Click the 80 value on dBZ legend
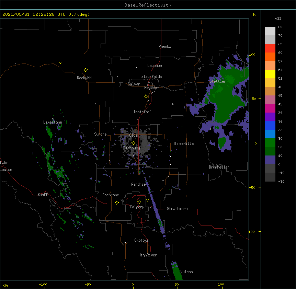The image size is (296, 289). pos(280,27)
